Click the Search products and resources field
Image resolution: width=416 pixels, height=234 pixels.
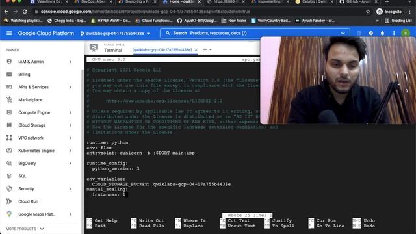[255, 33]
